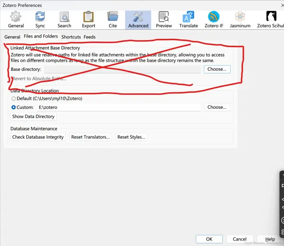Open the Preview plugin preferences
The height and width of the screenshot is (246, 284).
164,19
